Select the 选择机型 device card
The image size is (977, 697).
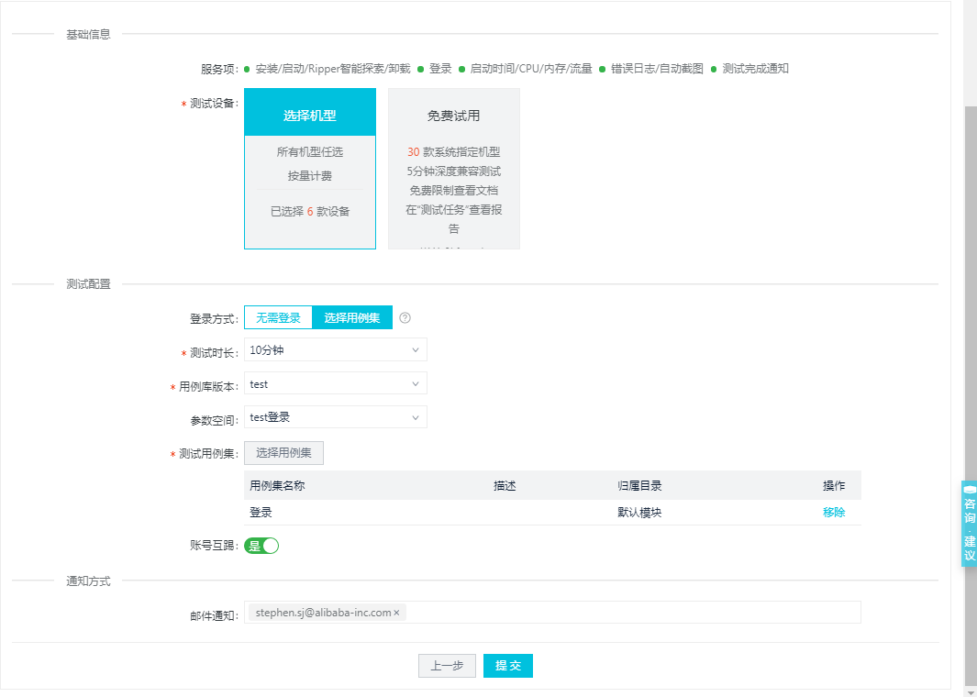(309, 111)
